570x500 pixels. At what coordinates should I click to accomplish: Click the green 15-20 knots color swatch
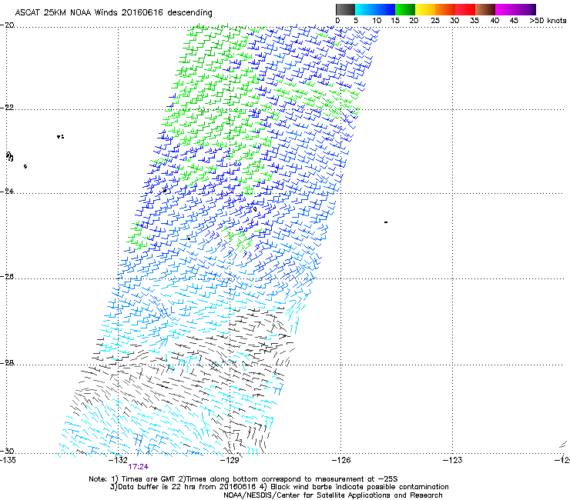pyautogui.click(x=405, y=9)
